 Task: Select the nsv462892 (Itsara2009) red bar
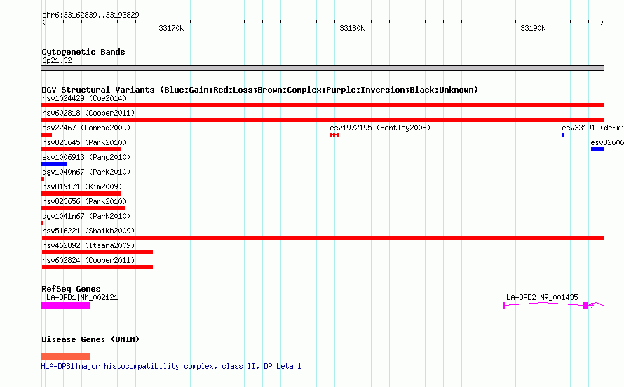coord(97,252)
